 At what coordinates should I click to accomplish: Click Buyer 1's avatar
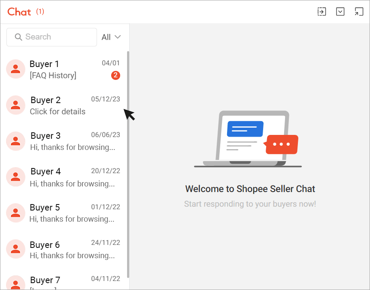15,69
